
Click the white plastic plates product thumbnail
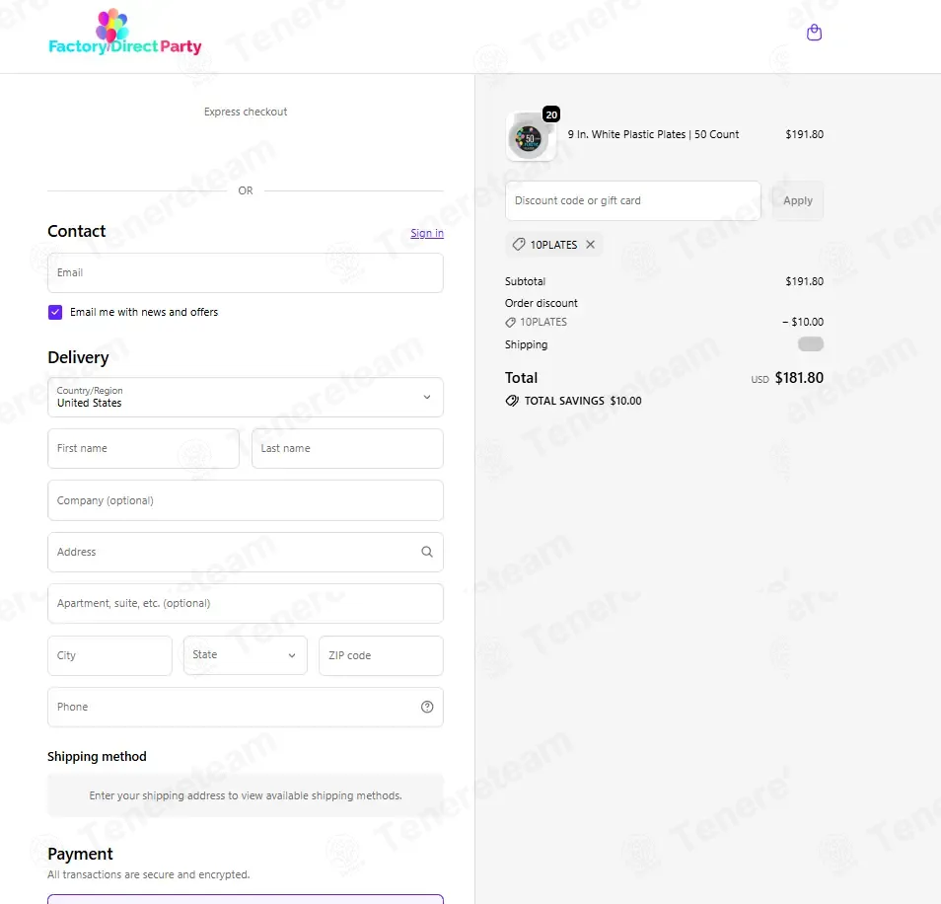point(531,137)
